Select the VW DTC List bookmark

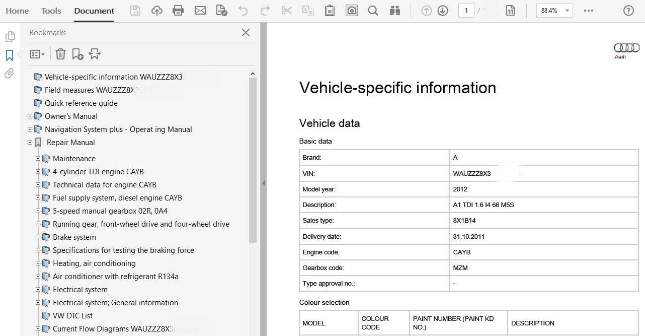(73, 315)
